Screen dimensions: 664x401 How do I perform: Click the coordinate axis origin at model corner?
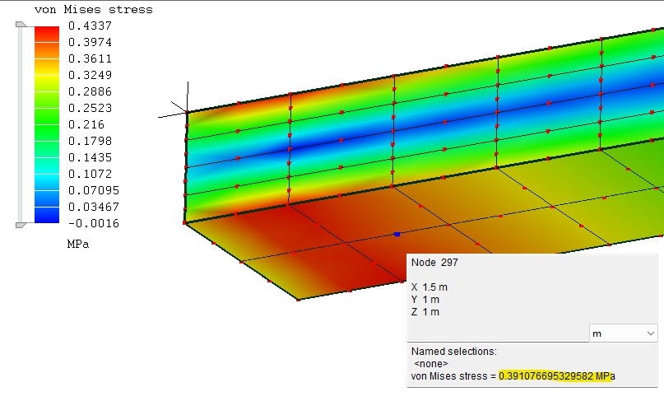pyautogui.click(x=188, y=112)
